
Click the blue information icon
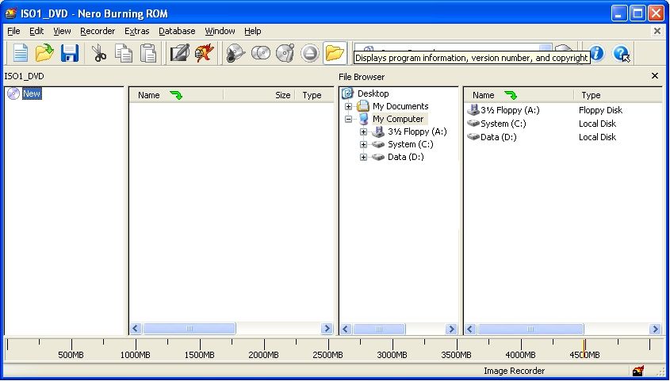(596, 53)
